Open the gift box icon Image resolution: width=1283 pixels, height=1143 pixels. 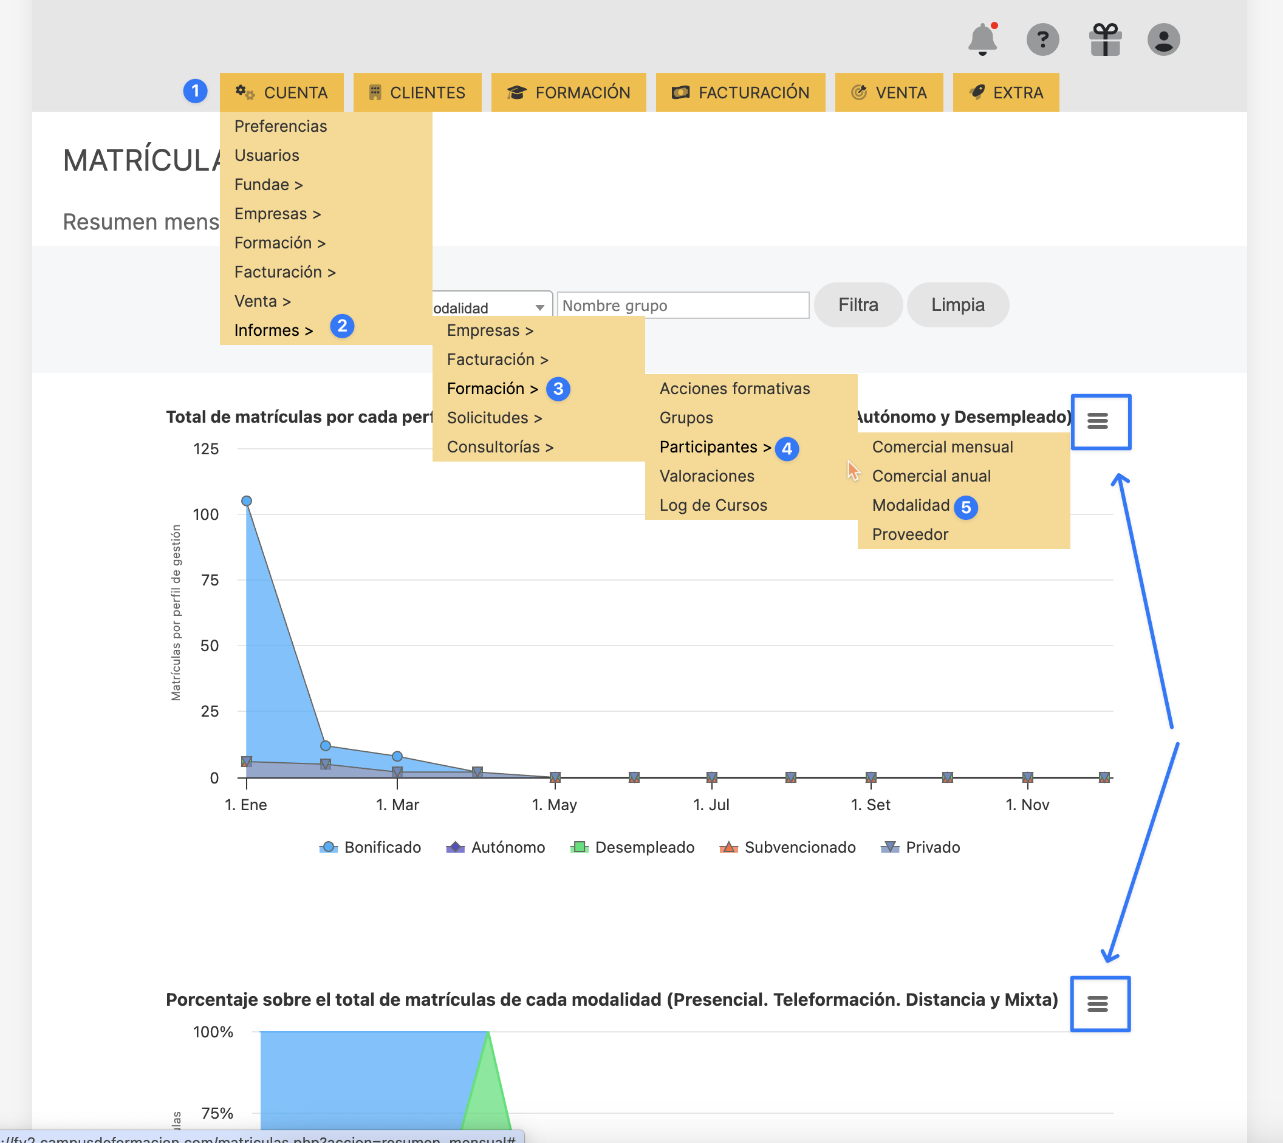click(1104, 39)
